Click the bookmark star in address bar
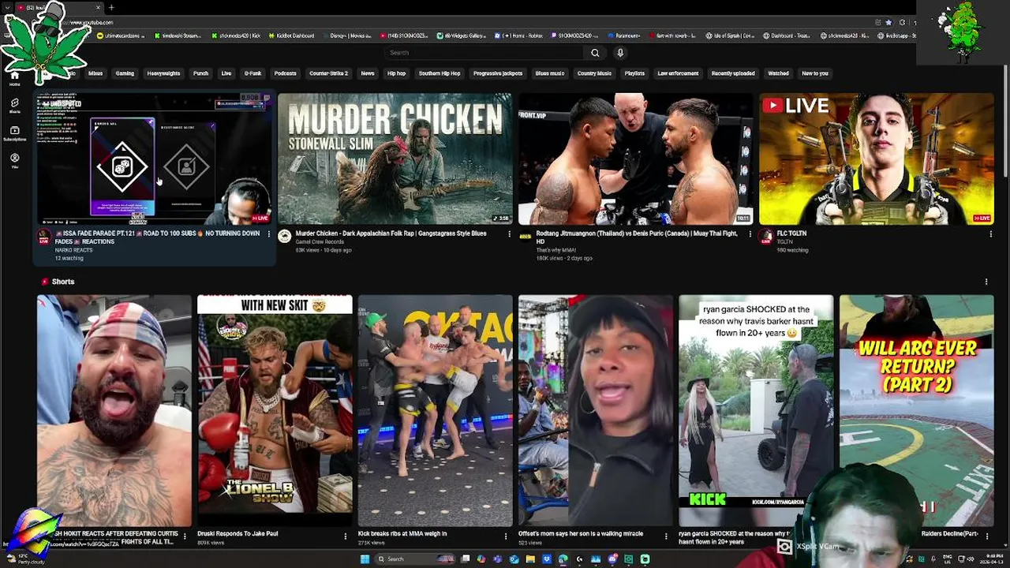Image resolution: width=1010 pixels, height=568 pixels. tap(888, 22)
